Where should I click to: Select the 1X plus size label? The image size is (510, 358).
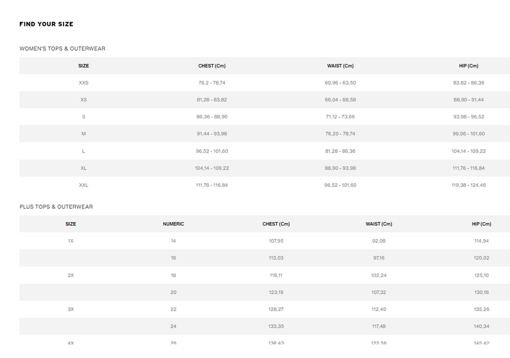click(x=71, y=241)
